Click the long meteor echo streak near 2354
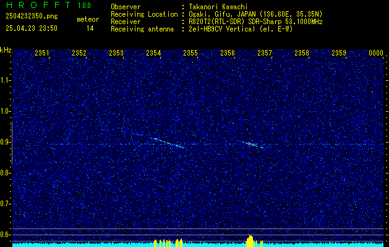 [168, 143]
